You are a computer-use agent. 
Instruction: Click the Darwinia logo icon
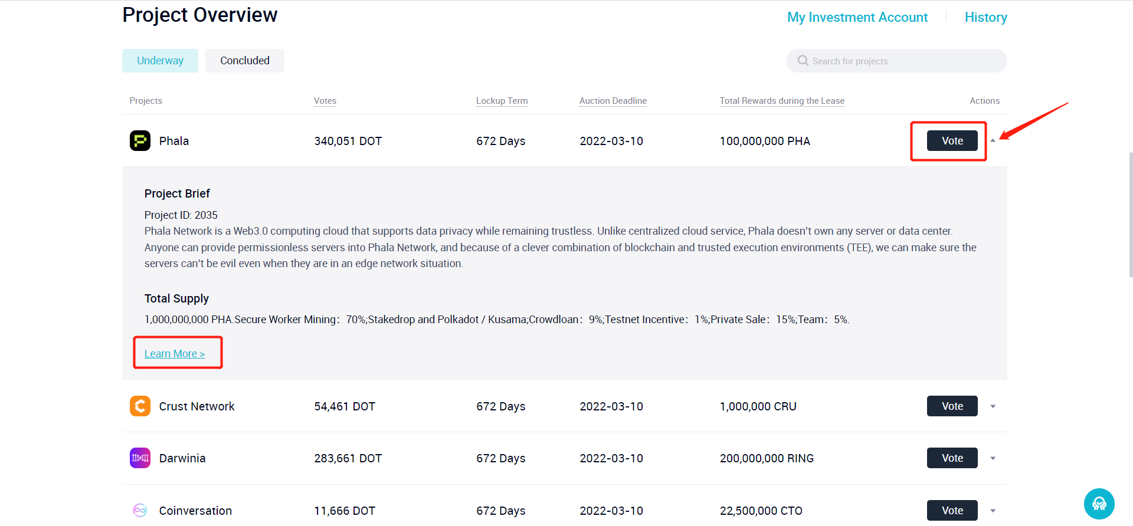point(140,458)
